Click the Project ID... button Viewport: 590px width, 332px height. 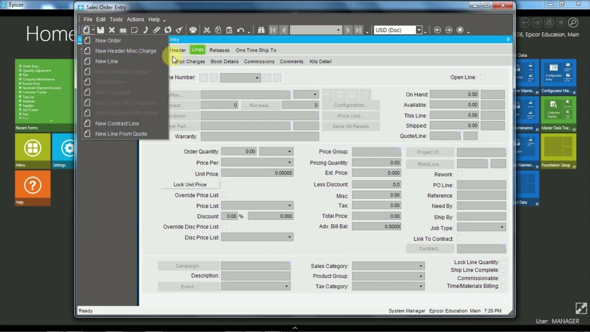click(x=430, y=152)
